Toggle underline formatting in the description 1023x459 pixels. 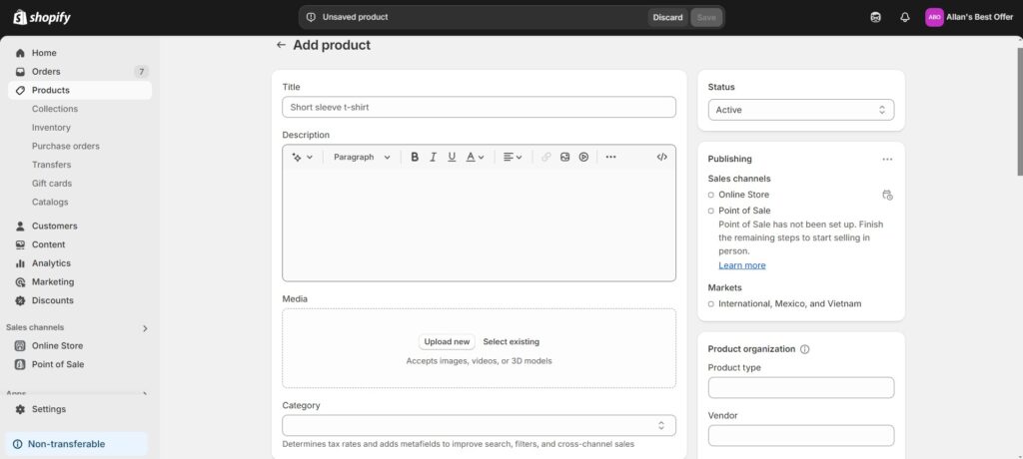[x=452, y=157]
